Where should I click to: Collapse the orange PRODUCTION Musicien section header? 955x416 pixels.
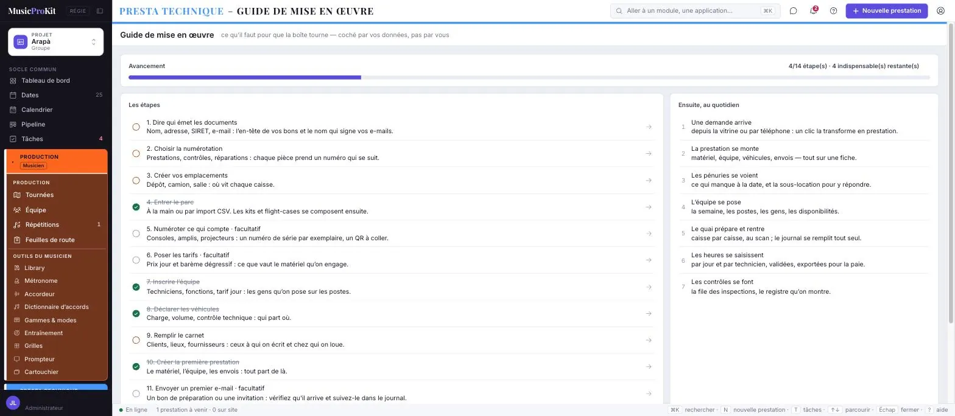coord(57,161)
